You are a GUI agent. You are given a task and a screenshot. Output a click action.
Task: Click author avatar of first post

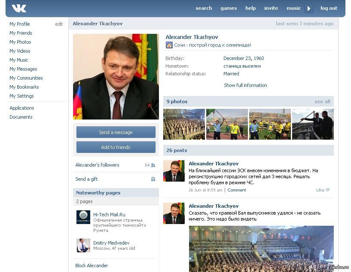[x=174, y=171]
